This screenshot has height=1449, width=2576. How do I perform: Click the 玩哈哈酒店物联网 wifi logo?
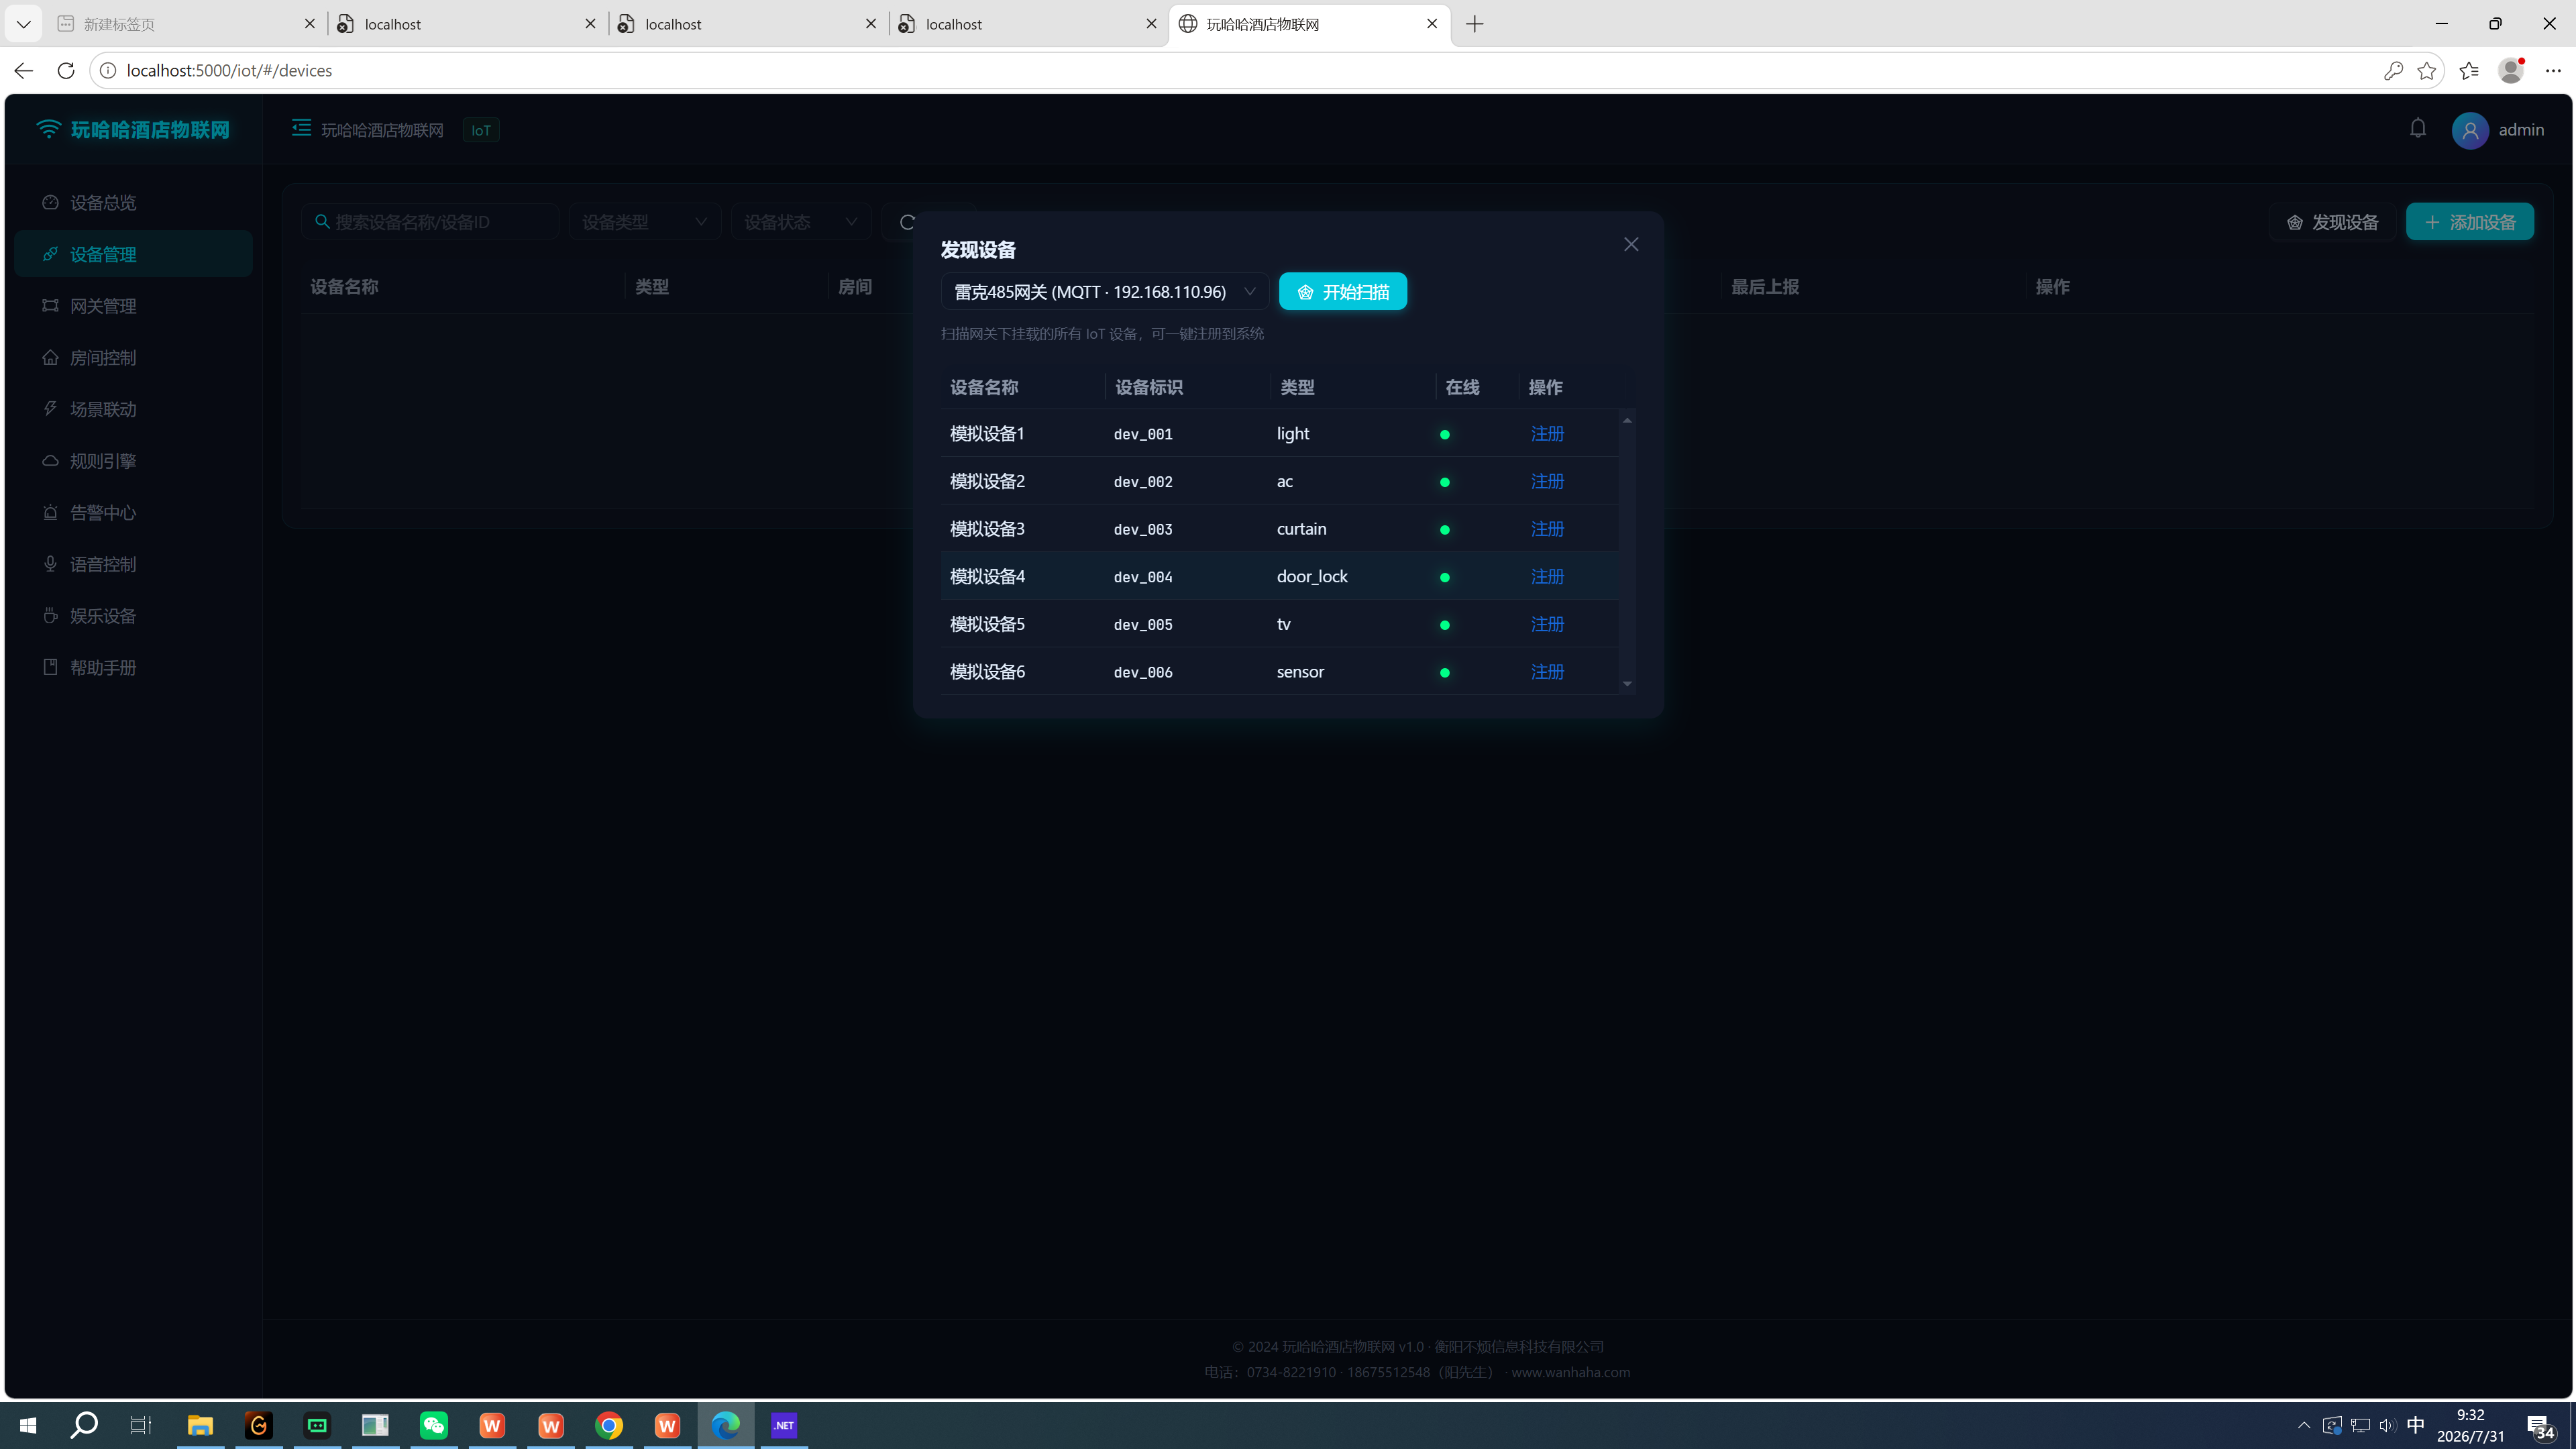48,130
